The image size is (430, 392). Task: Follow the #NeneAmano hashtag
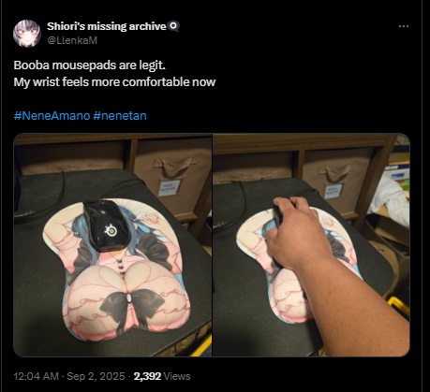(52, 116)
